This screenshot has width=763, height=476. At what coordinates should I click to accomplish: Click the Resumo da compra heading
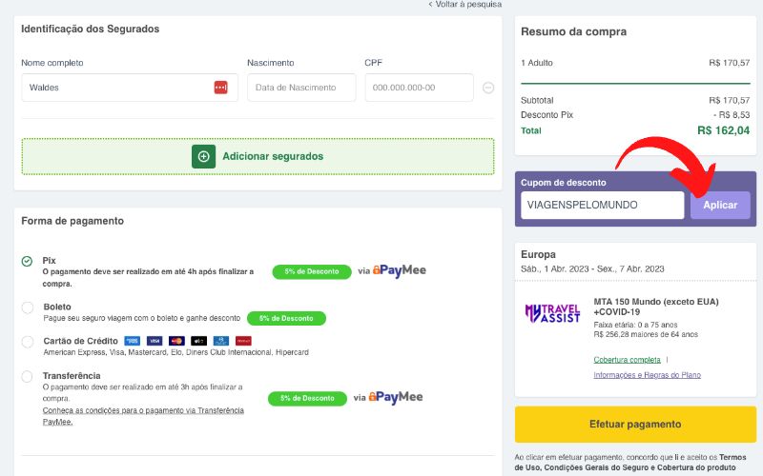point(574,32)
